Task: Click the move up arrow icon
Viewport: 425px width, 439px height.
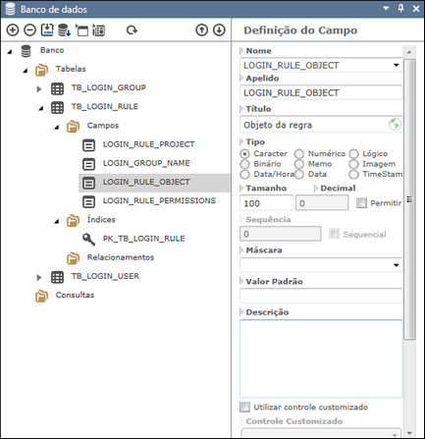Action: click(x=201, y=30)
